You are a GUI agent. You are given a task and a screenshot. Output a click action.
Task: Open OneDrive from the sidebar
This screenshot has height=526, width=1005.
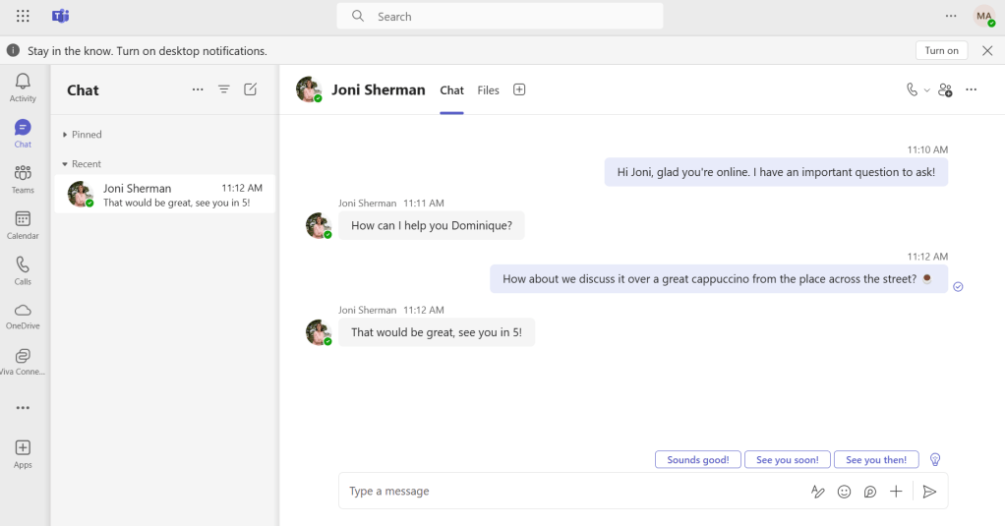point(23,316)
